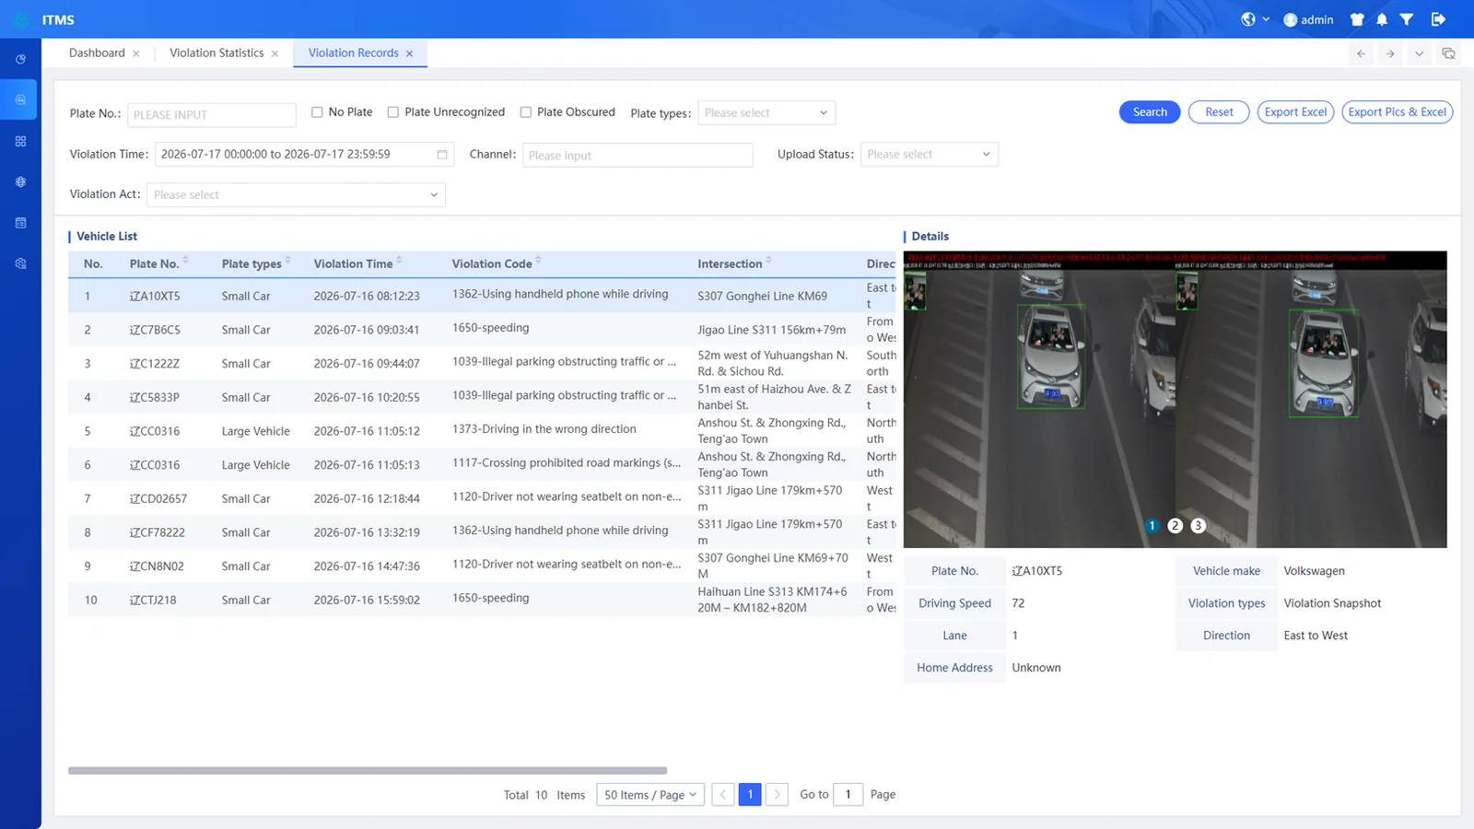The width and height of the screenshot is (1474, 829).
Task: Close the Dashboard tab
Action: (136, 53)
